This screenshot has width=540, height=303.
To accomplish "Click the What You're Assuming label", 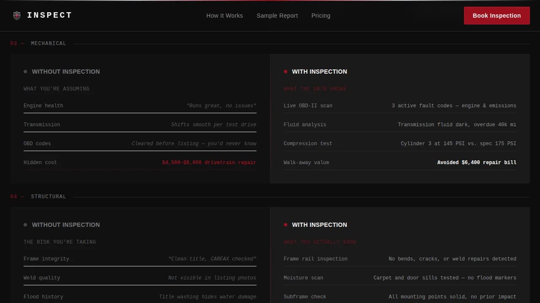I will point(57,89).
